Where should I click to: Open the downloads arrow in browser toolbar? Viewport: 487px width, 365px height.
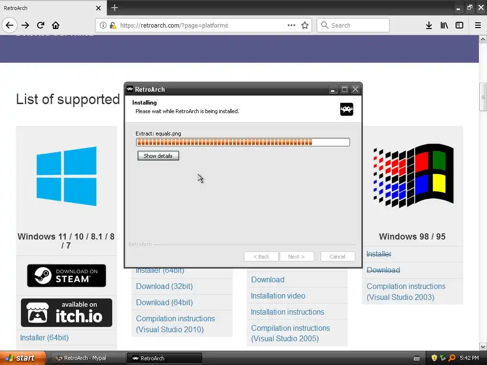coord(429,25)
